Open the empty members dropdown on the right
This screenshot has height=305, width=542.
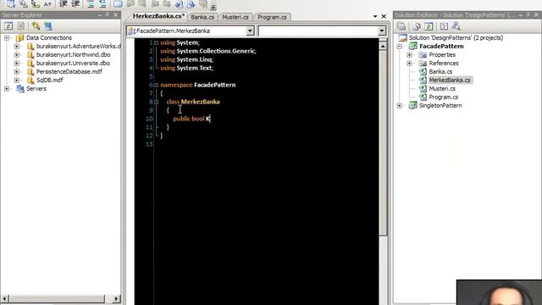[382, 30]
